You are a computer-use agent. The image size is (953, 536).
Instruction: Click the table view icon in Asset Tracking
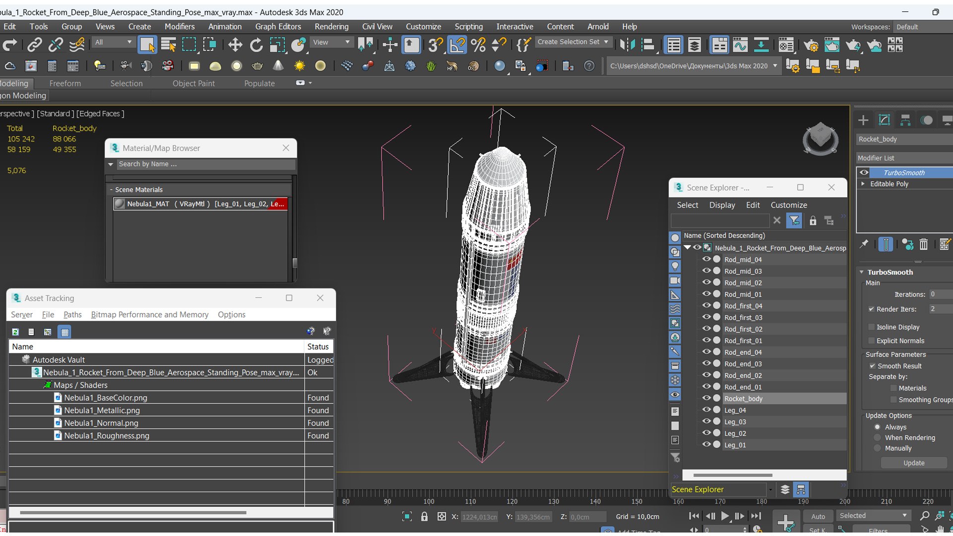point(65,332)
